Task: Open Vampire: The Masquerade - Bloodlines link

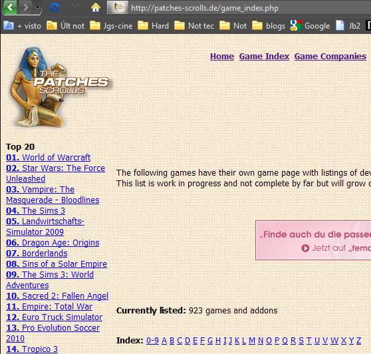Action: coord(53,194)
